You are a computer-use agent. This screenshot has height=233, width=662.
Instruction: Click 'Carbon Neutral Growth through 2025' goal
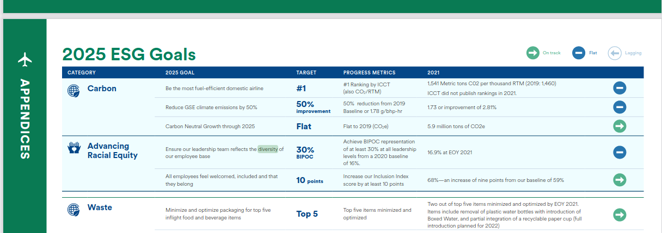210,126
